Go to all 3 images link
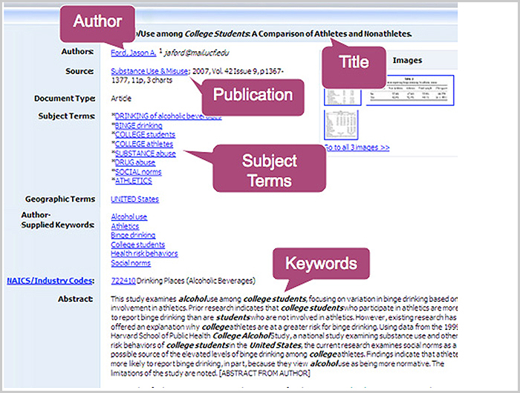 click(x=357, y=148)
